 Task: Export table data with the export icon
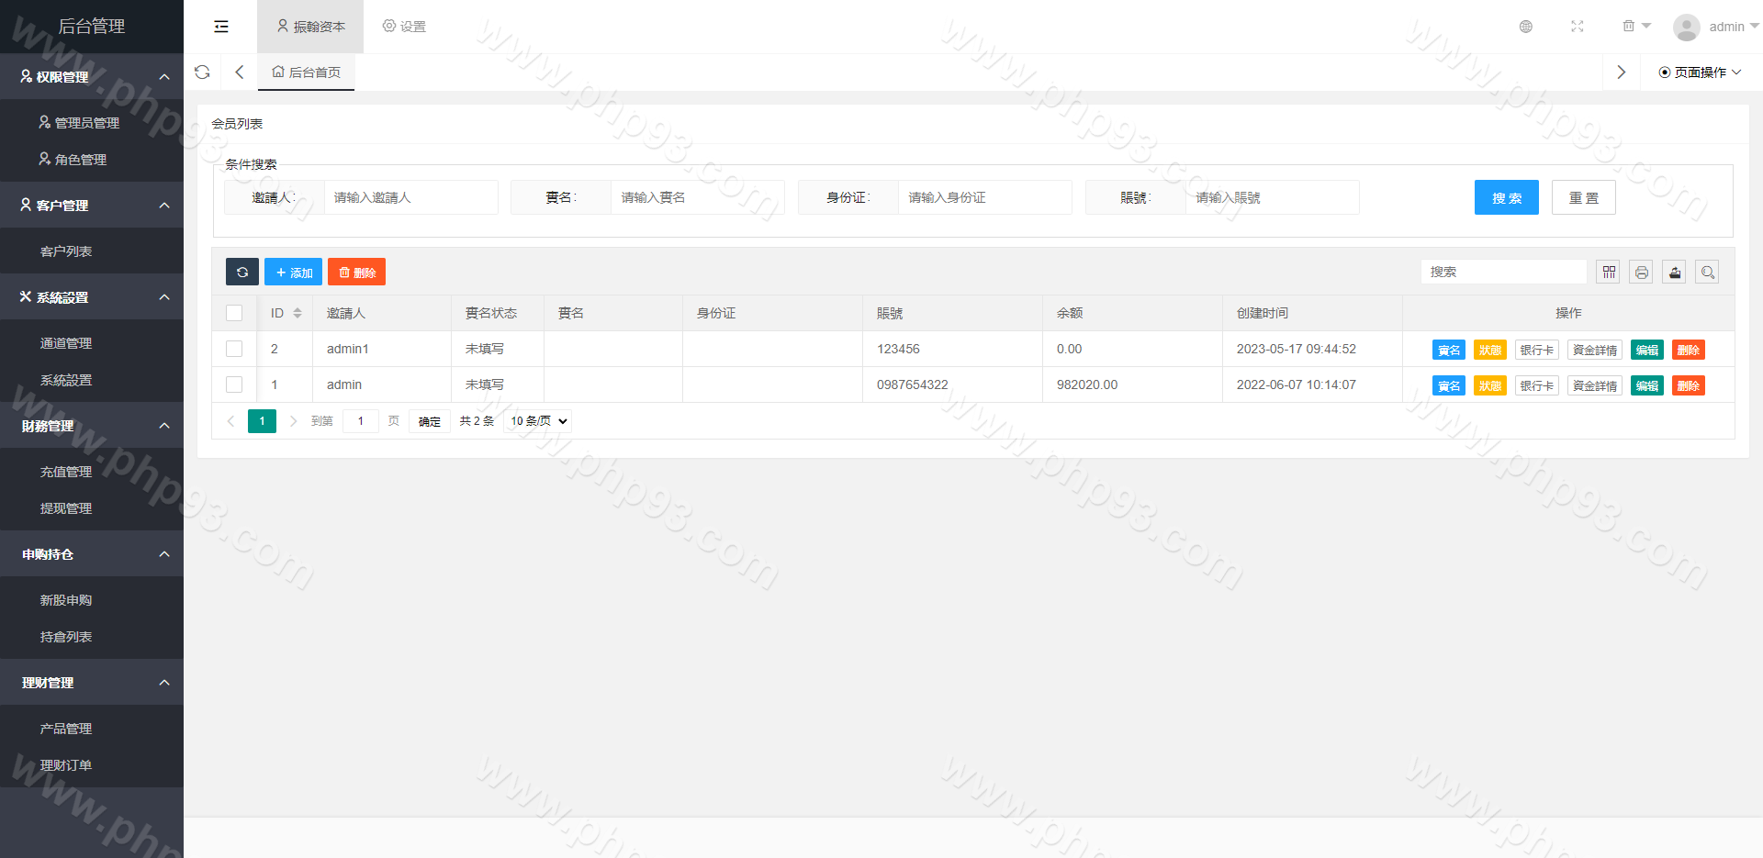point(1674,273)
